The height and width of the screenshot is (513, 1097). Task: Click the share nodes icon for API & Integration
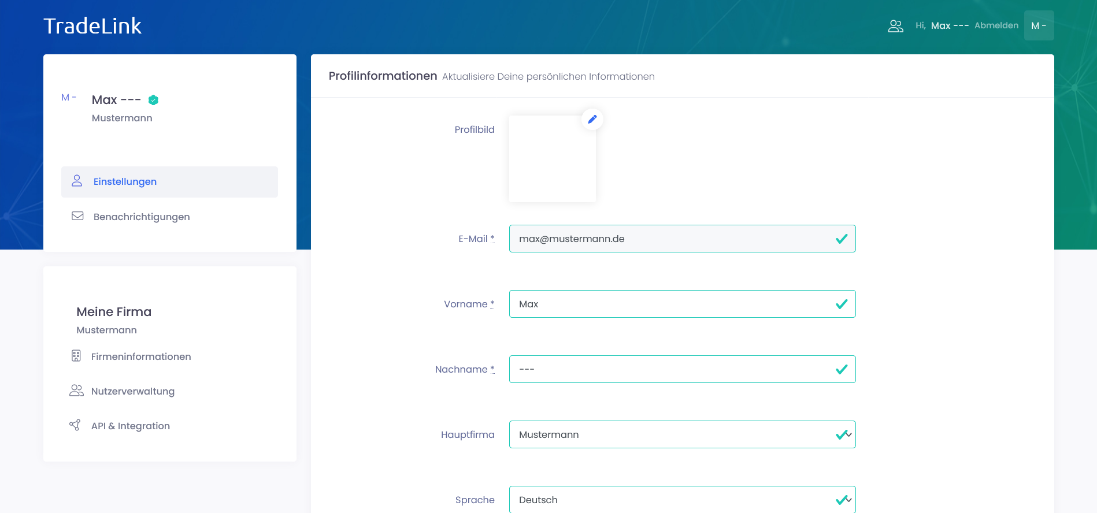pos(75,425)
